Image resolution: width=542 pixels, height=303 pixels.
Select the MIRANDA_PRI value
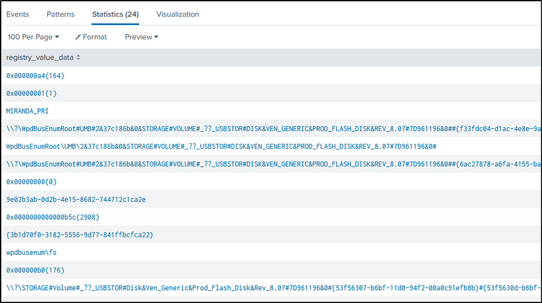tap(28, 110)
